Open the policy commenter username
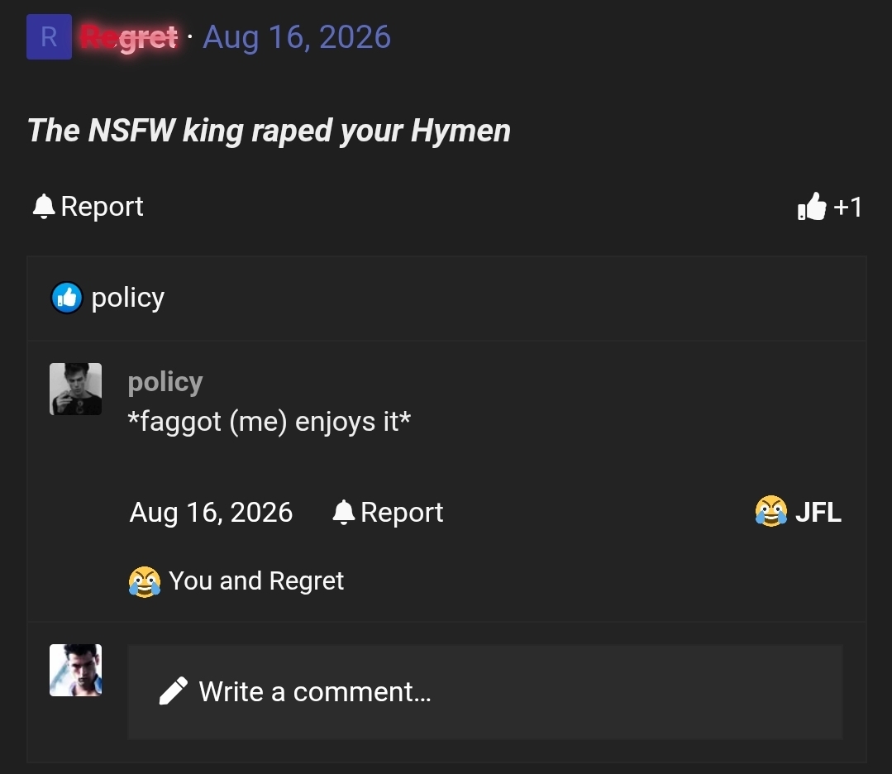 tap(165, 382)
